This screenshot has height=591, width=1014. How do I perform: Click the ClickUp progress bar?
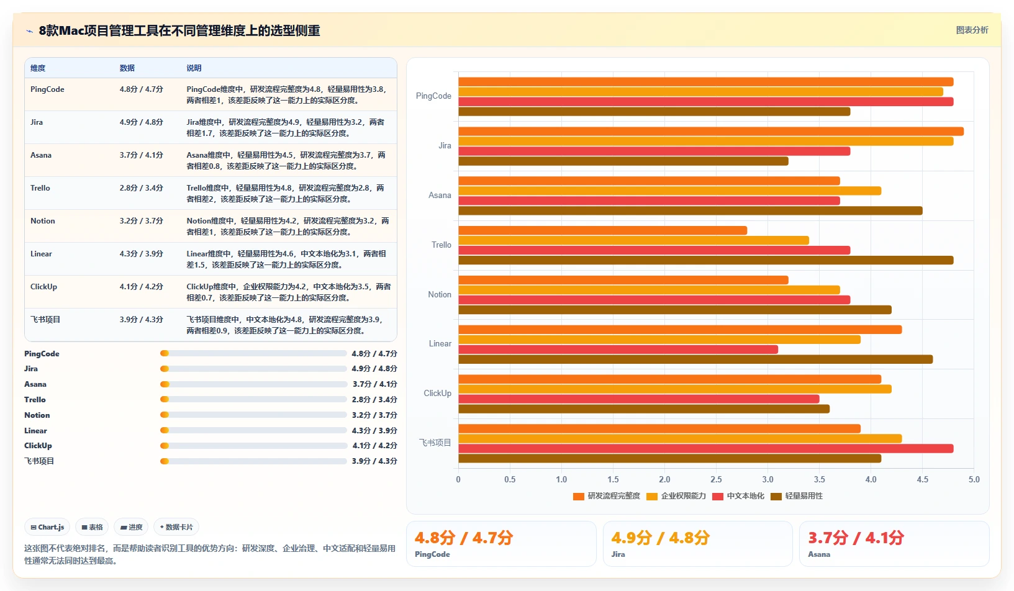(253, 446)
